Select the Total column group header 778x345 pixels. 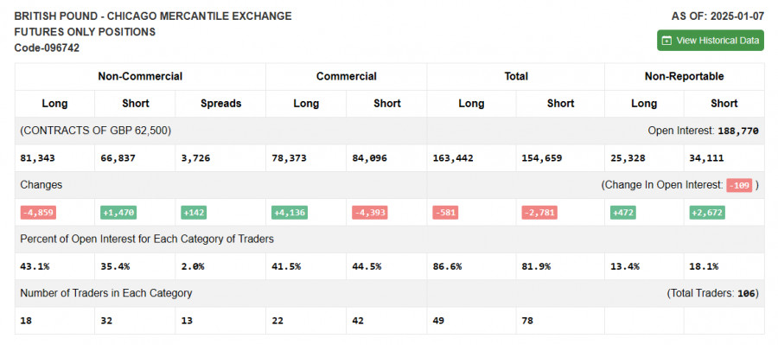[x=516, y=76]
